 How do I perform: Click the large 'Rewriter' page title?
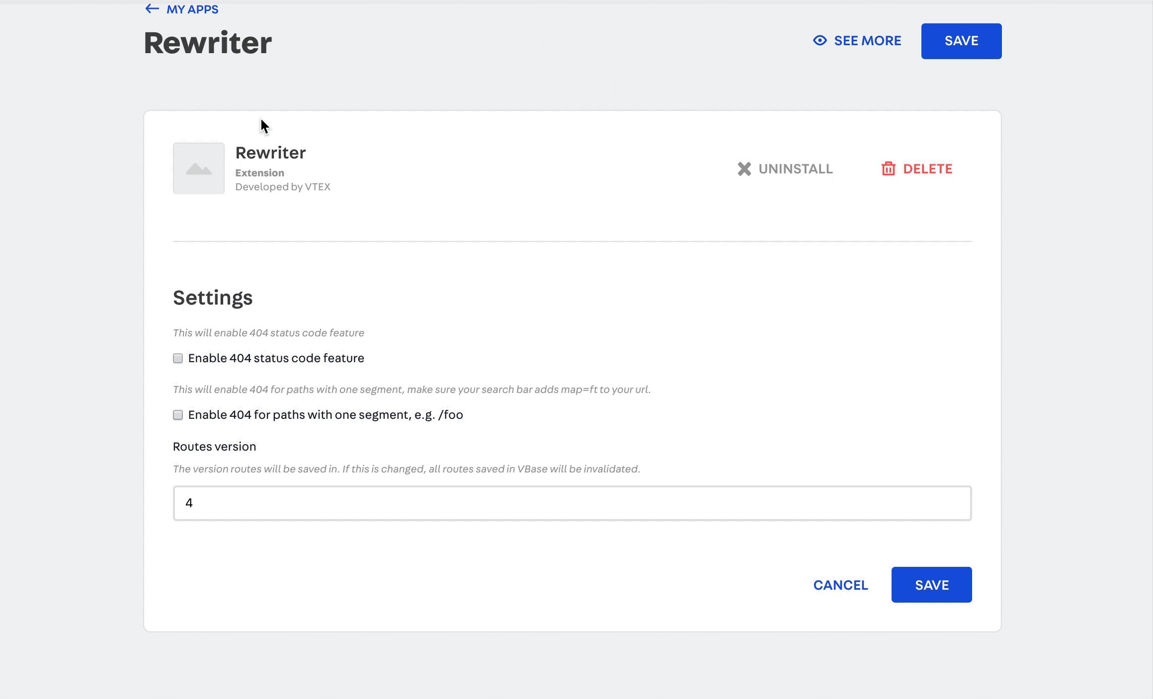(208, 43)
